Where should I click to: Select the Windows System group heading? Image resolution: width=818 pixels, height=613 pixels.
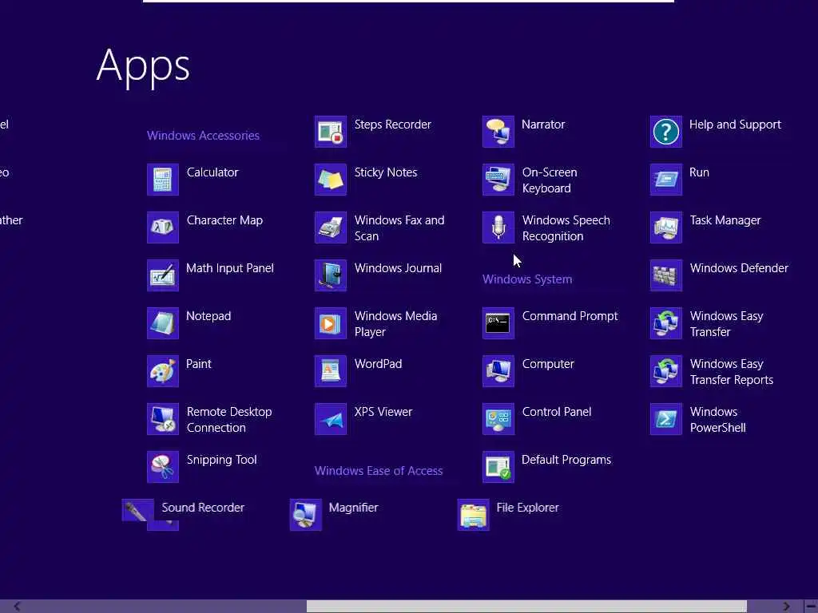pos(527,279)
